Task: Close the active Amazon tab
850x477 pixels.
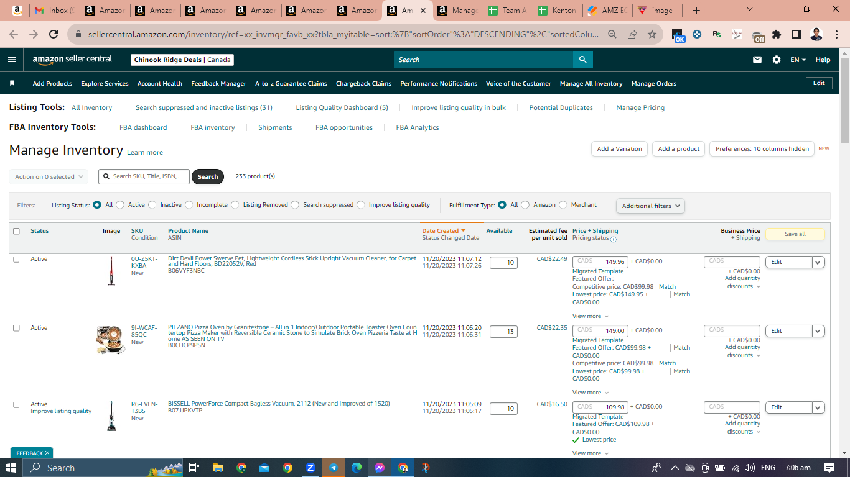Action: pos(423,11)
